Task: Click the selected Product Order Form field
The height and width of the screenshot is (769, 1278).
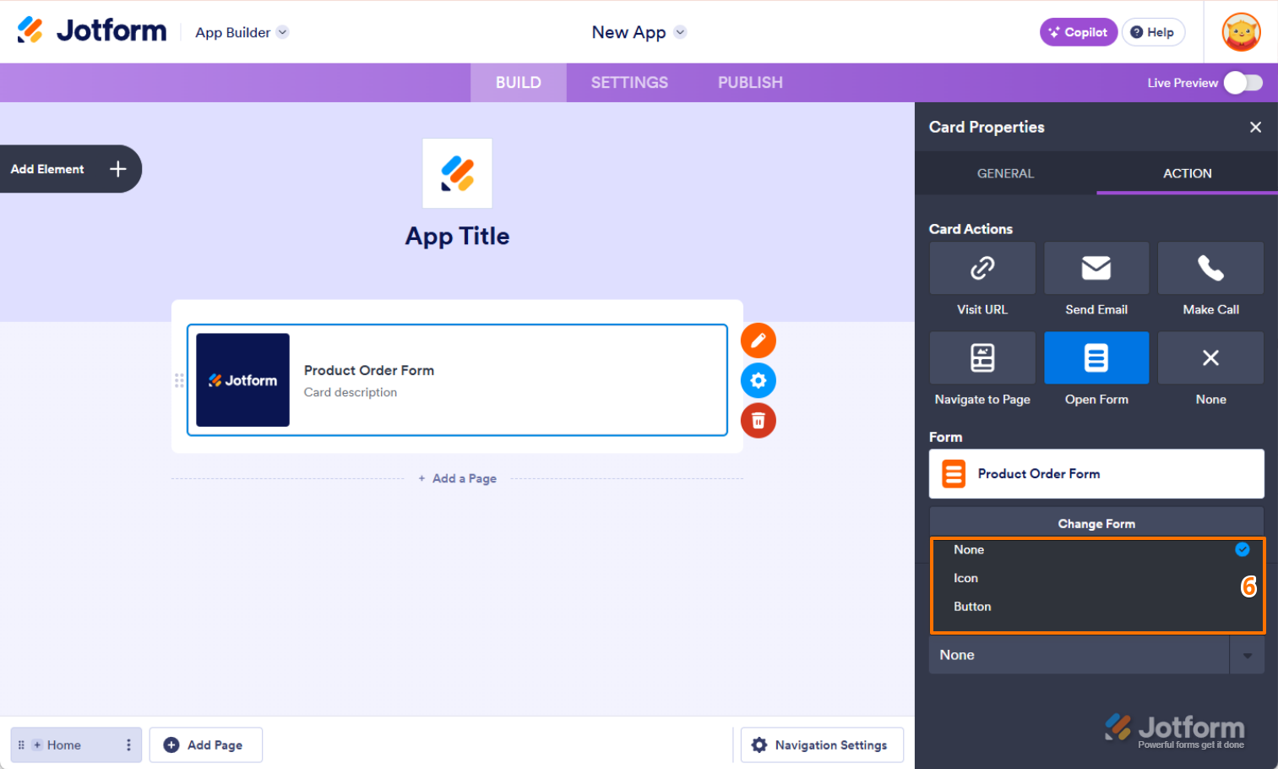Action: pos(1096,474)
